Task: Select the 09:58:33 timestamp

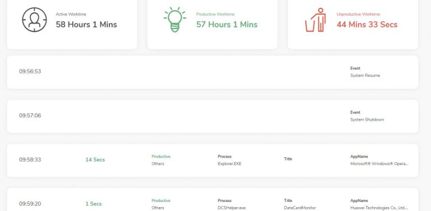Action: click(x=30, y=159)
